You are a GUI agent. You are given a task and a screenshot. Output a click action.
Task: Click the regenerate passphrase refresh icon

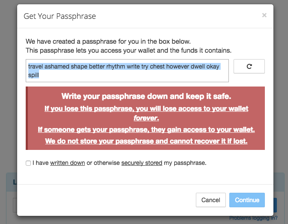(x=249, y=66)
